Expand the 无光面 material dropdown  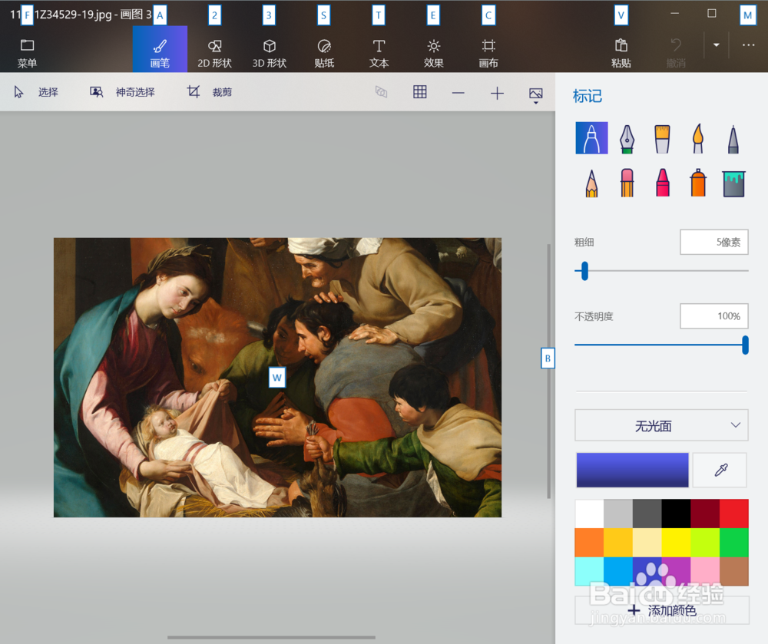[661, 425]
